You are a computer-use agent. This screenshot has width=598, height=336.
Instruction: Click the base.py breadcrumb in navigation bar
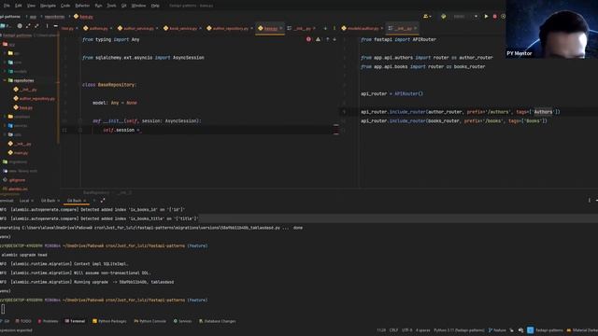coord(83,17)
